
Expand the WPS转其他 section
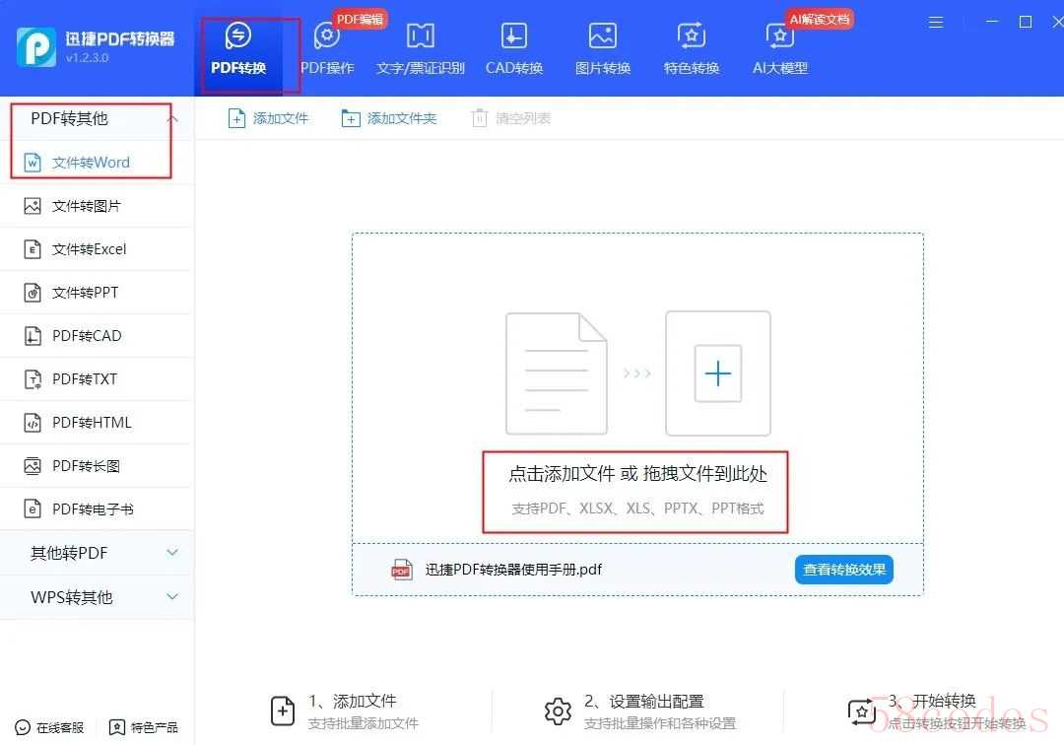[x=97, y=597]
